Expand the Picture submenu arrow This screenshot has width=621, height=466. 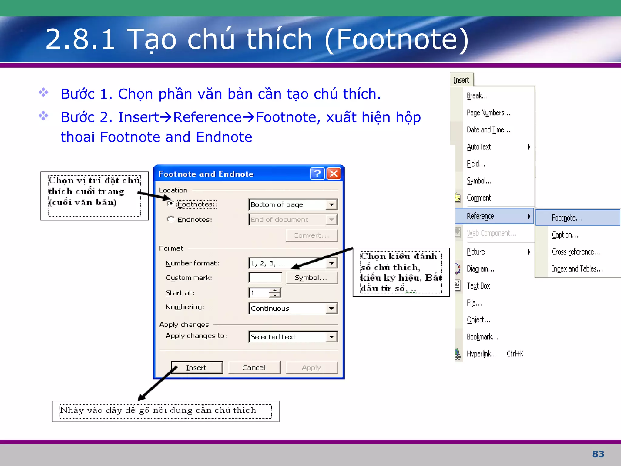[x=529, y=252]
